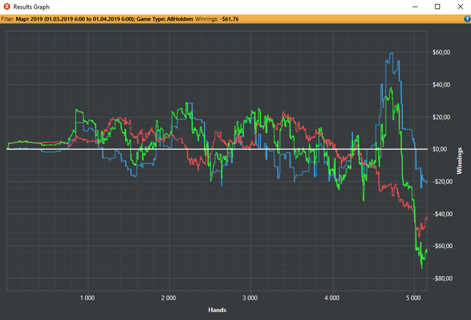Click the 3 000 hands axis label
Image resolution: width=471 pixels, height=320 pixels.
250,296
